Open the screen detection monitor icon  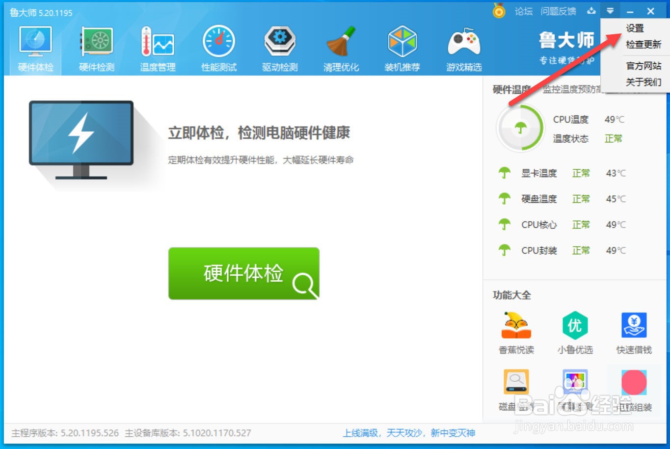(575, 382)
